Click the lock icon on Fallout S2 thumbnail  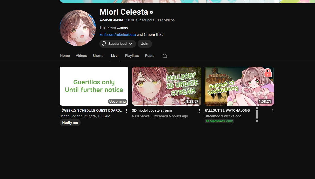coord(268,73)
